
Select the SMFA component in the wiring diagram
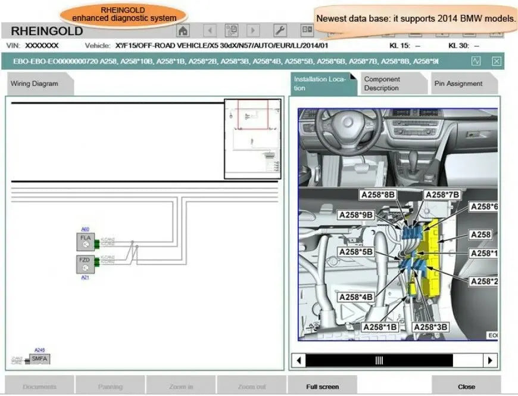(40, 359)
